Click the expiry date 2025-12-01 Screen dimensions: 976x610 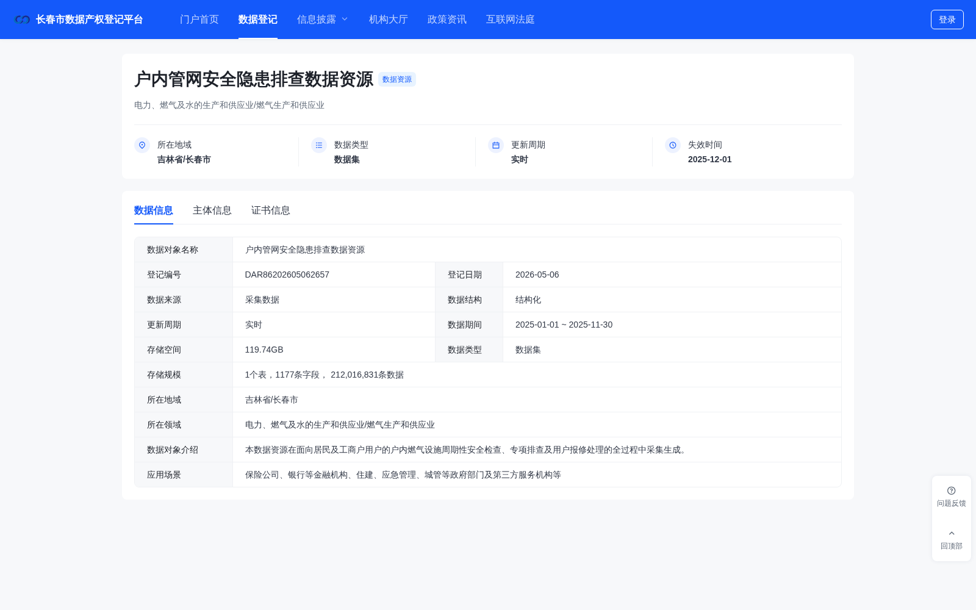point(710,160)
